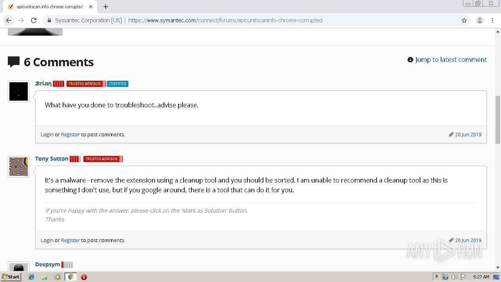This screenshot has width=501, height=282.
Task: Click the network tray icon
Action: point(445,277)
